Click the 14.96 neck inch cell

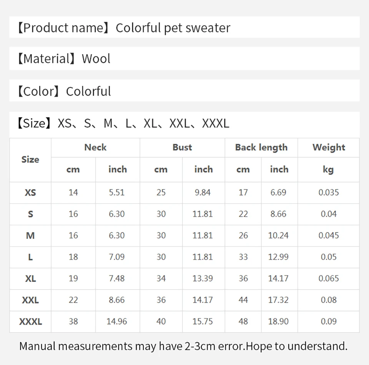[117, 322]
